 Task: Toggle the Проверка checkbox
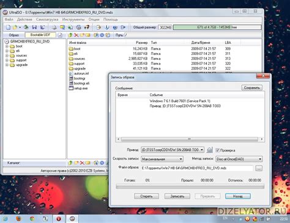[x=217, y=150]
